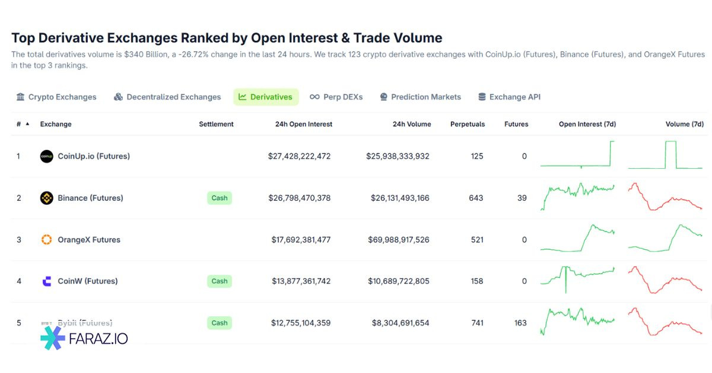Image resolution: width=712 pixels, height=373 pixels.
Task: Click the Faraz.io logo
Action: coord(84,338)
